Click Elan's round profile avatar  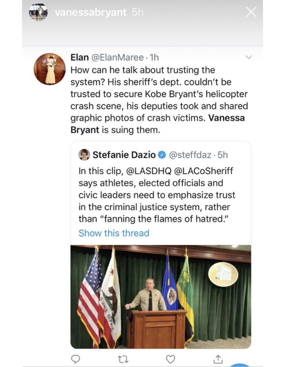50,69
